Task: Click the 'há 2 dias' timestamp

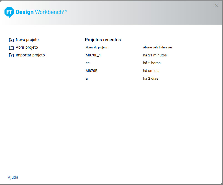Action: coord(151,79)
